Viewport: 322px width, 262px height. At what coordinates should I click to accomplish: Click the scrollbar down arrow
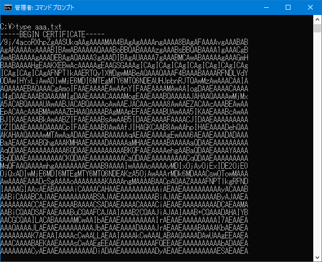317,257
